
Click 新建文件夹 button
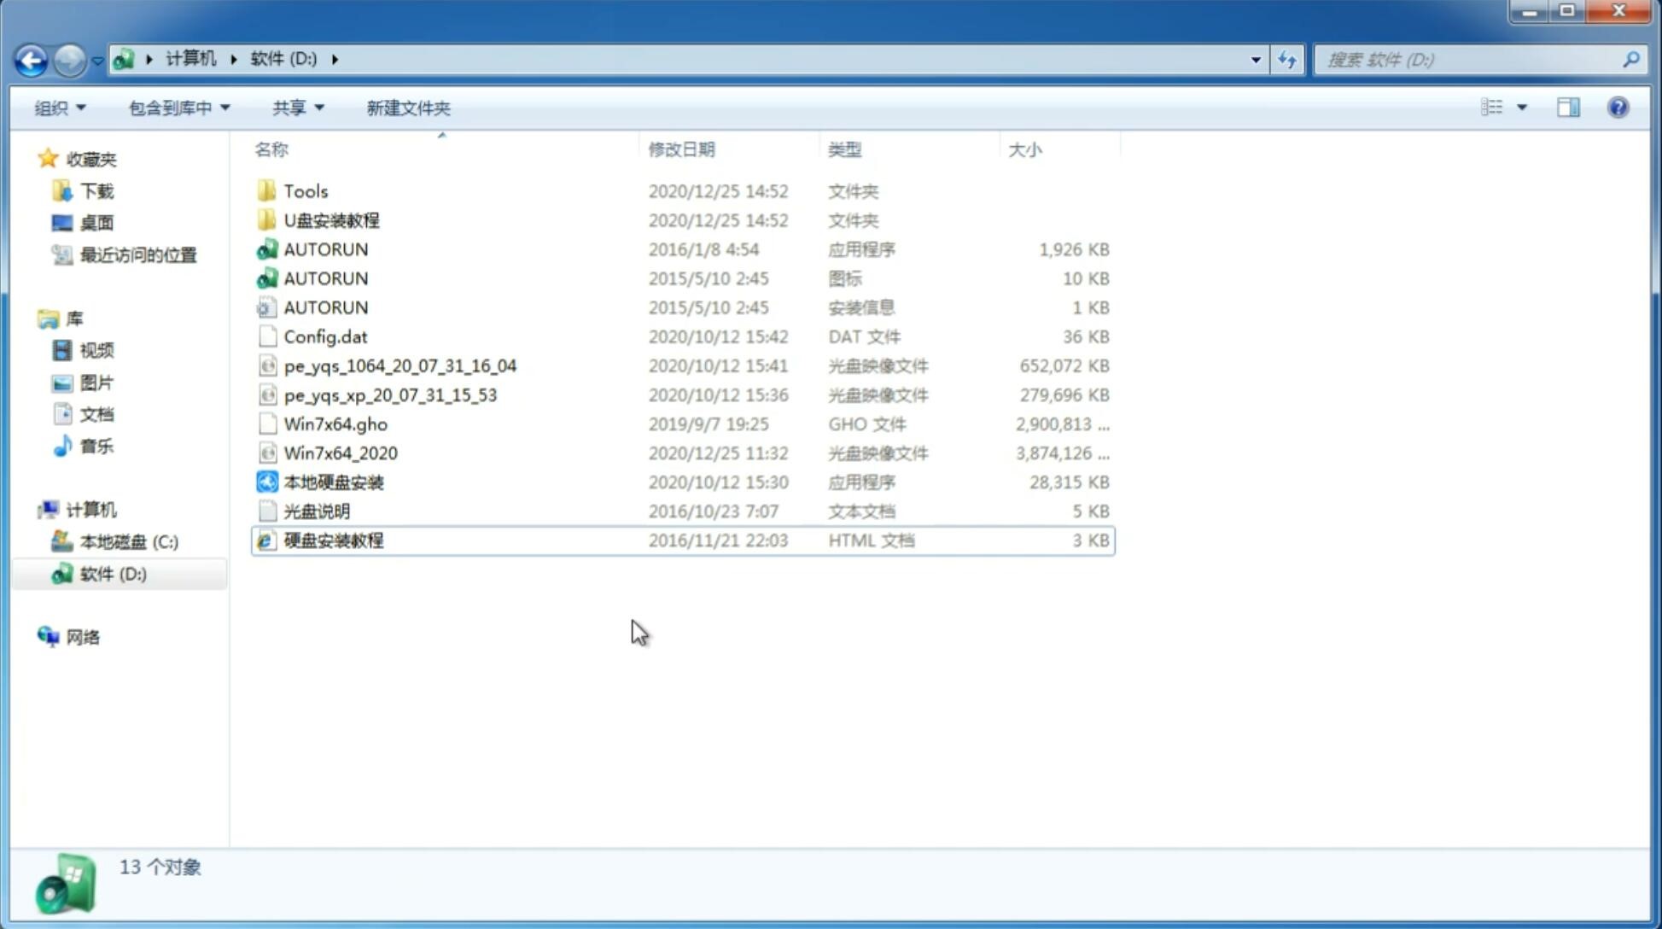pyautogui.click(x=407, y=108)
